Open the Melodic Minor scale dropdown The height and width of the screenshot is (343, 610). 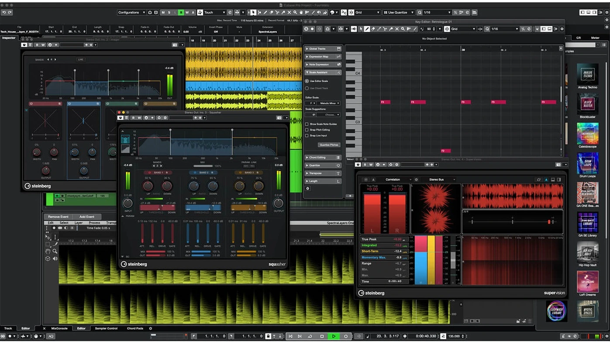(329, 103)
